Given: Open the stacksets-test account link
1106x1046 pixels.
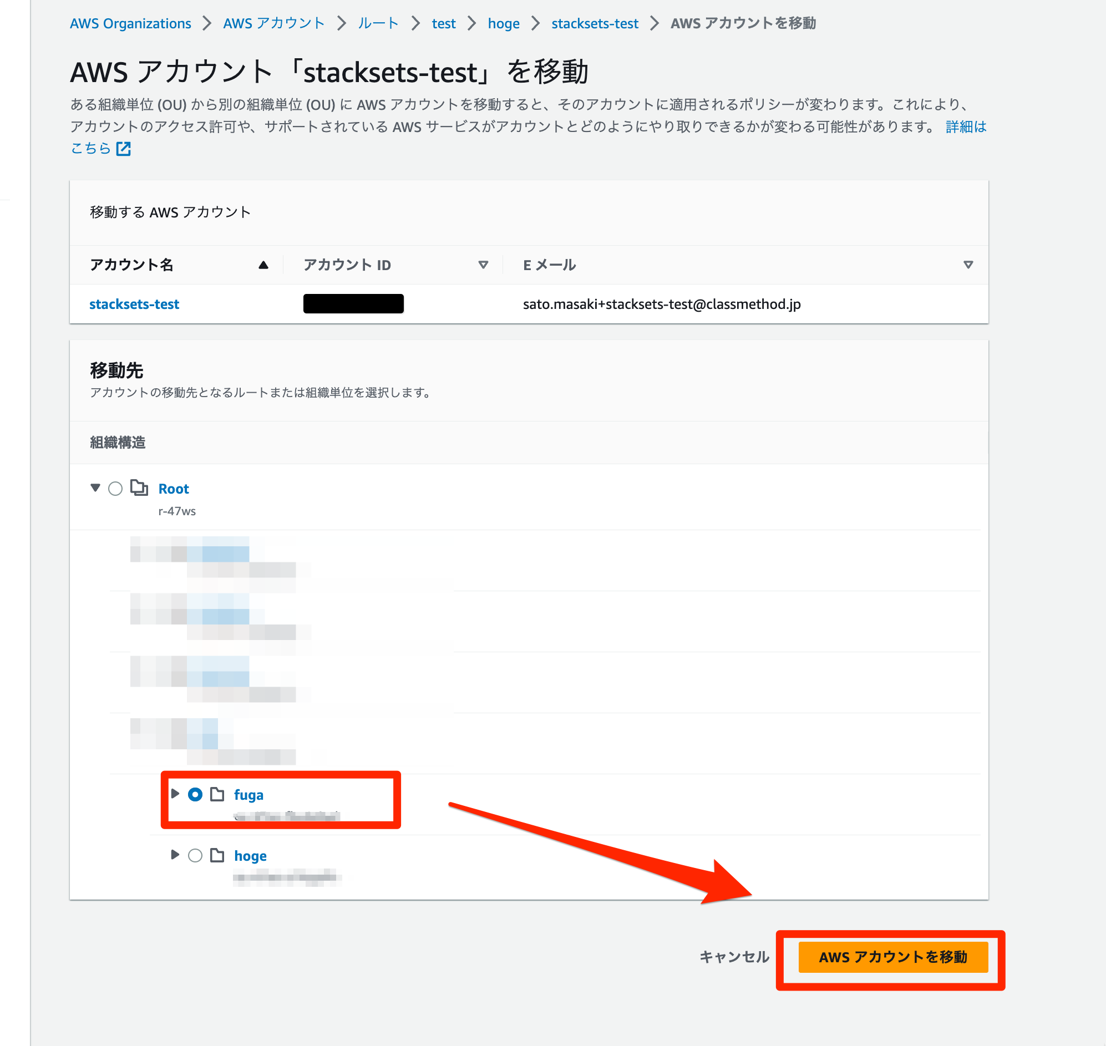Looking at the screenshot, I should [x=134, y=304].
